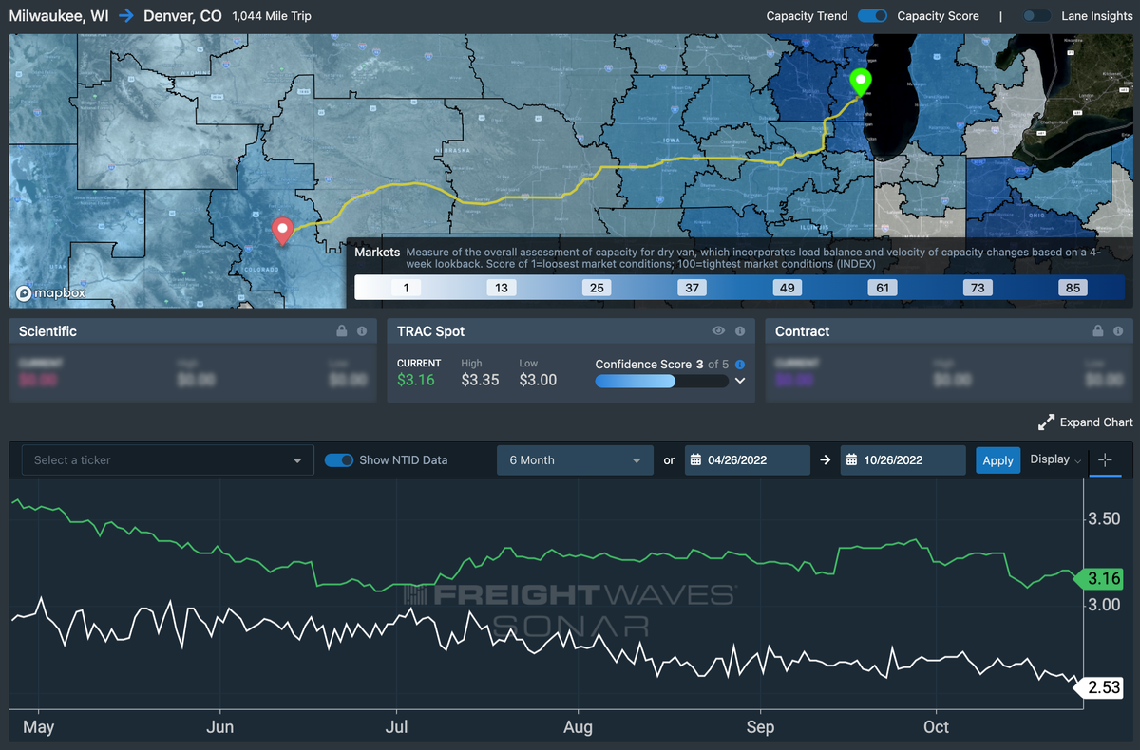Click the blue route arrow between cities
This screenshot has height=750, width=1140.
coord(126,16)
